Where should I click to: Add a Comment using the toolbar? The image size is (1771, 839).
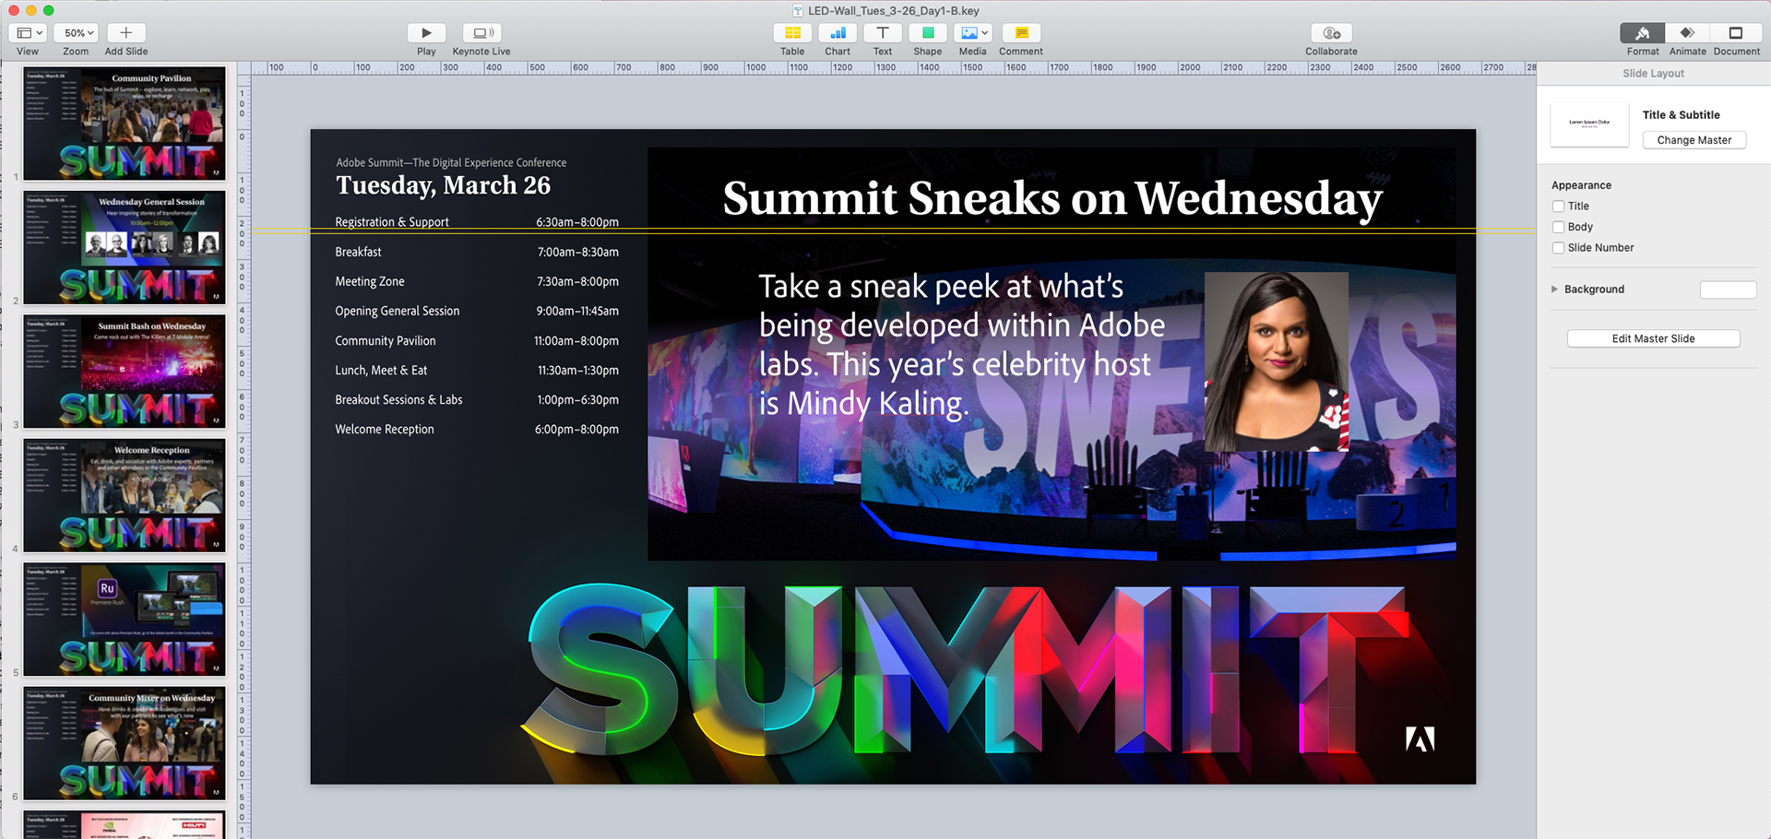(1021, 32)
